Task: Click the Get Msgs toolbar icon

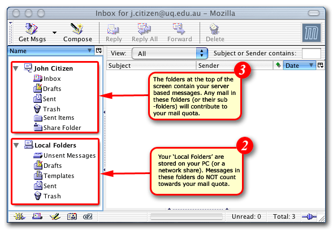Action: click(x=32, y=33)
